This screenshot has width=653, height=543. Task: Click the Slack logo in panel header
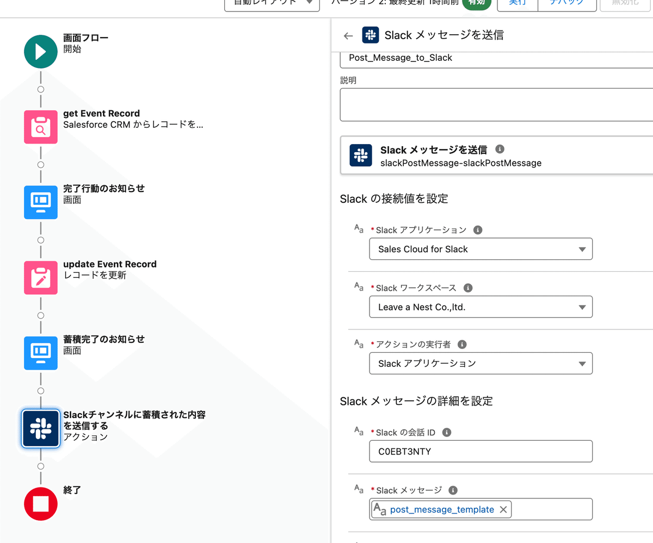click(370, 35)
